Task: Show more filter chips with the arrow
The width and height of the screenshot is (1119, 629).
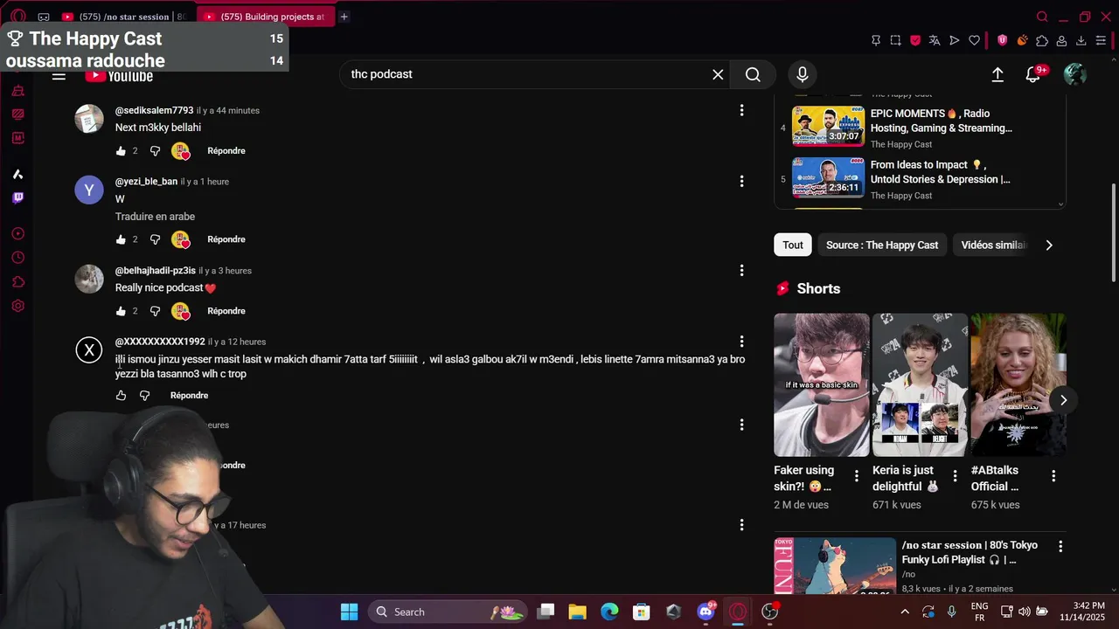Action: [x=1049, y=245]
